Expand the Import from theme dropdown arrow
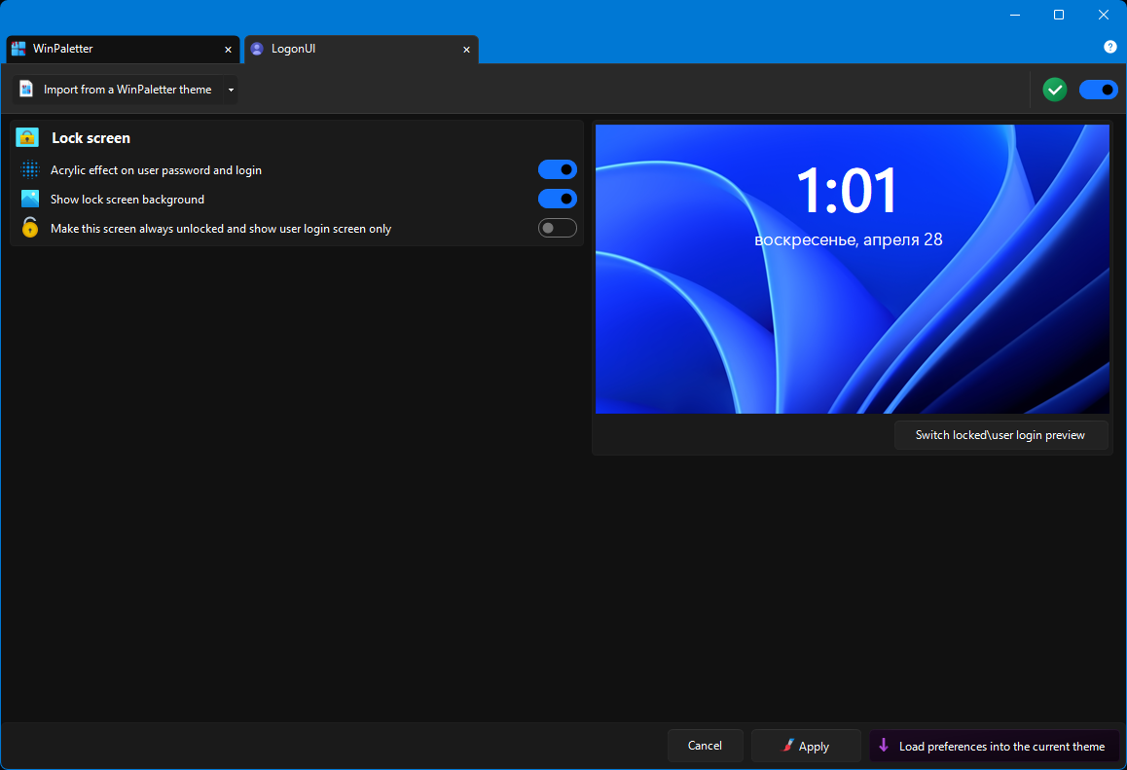Viewport: 1127px width, 770px height. pyautogui.click(x=231, y=90)
